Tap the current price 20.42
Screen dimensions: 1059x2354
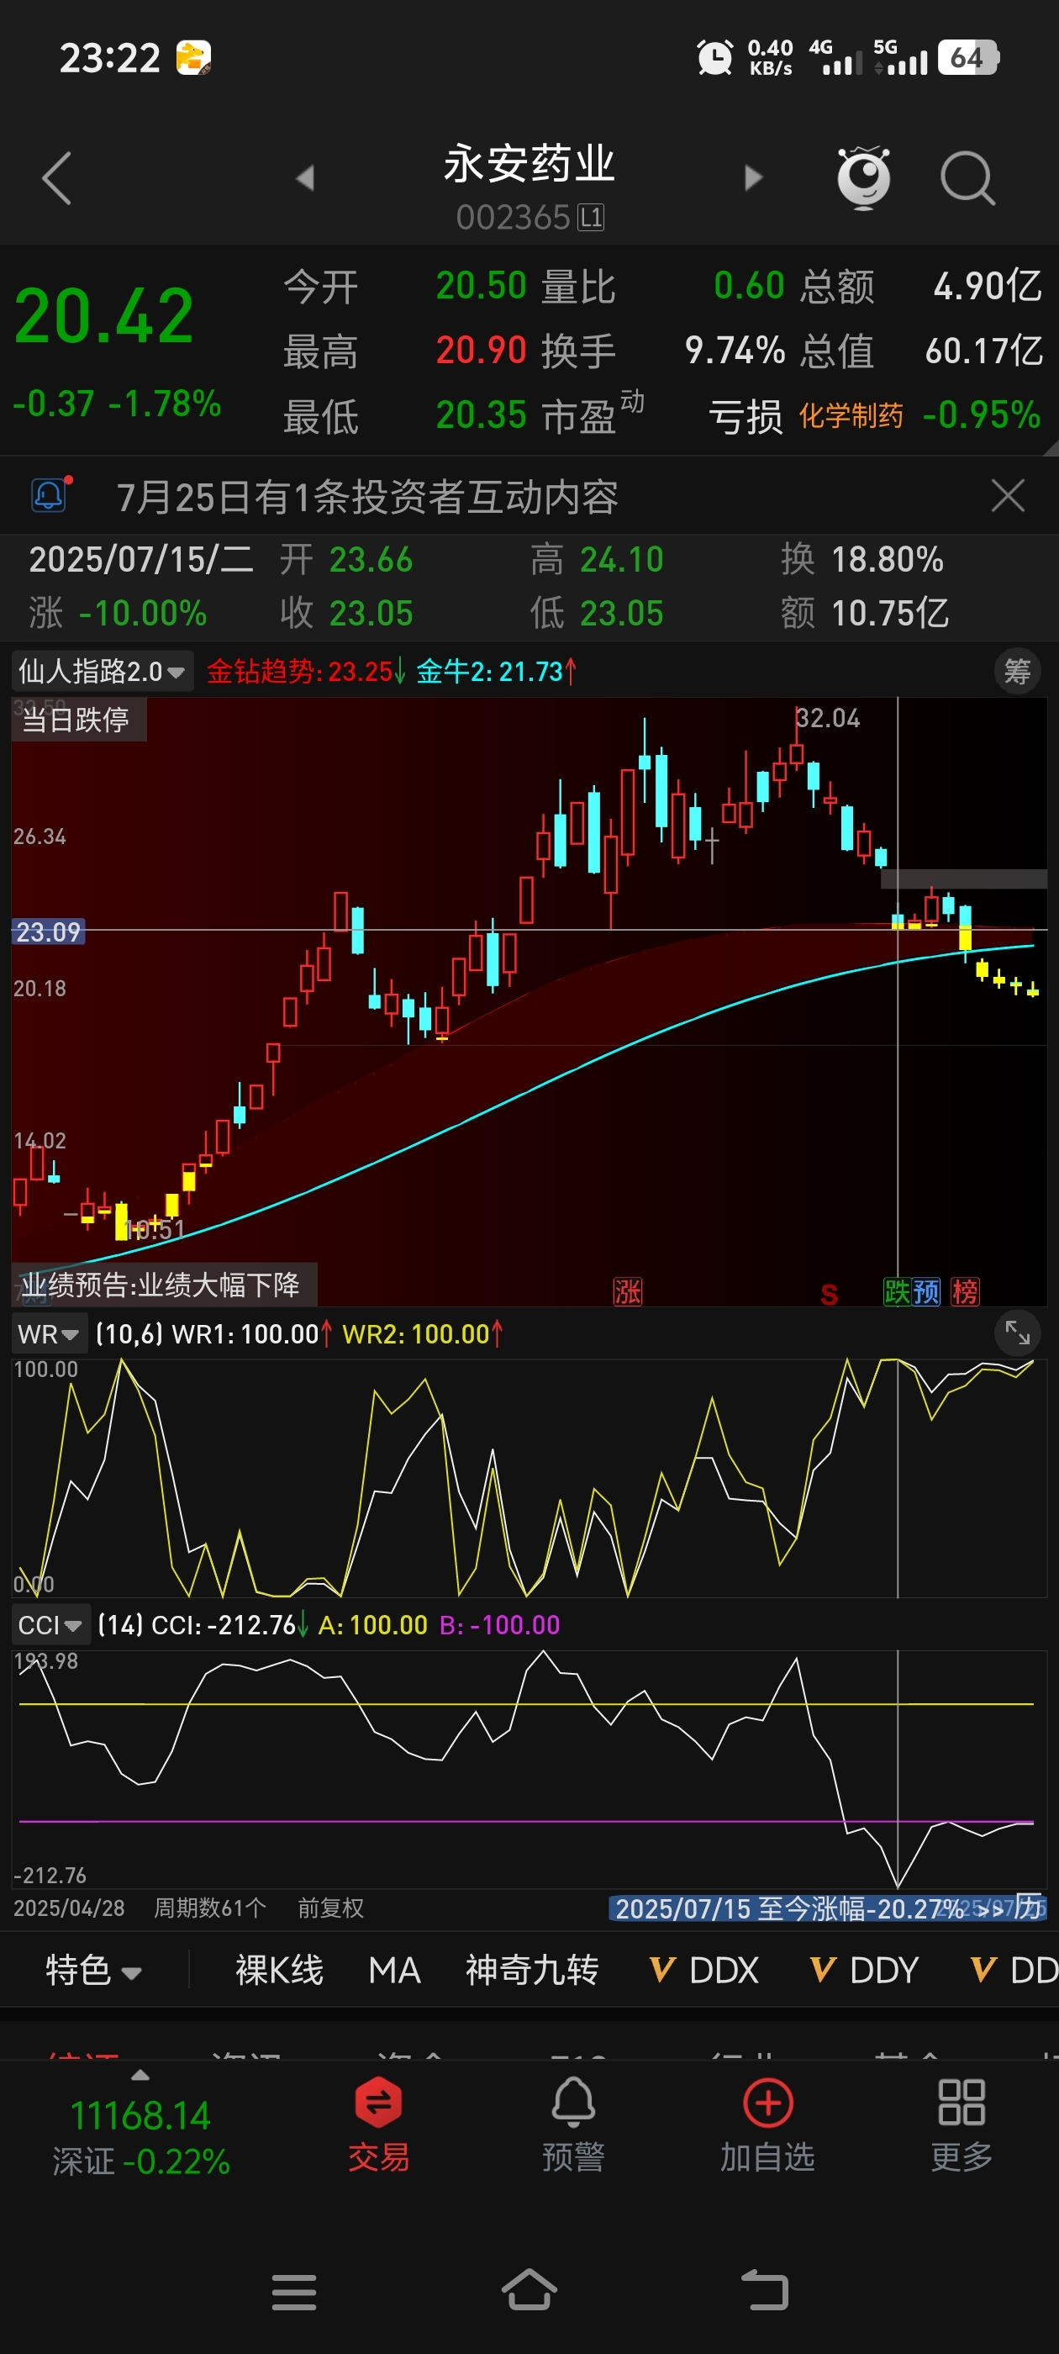tap(104, 316)
